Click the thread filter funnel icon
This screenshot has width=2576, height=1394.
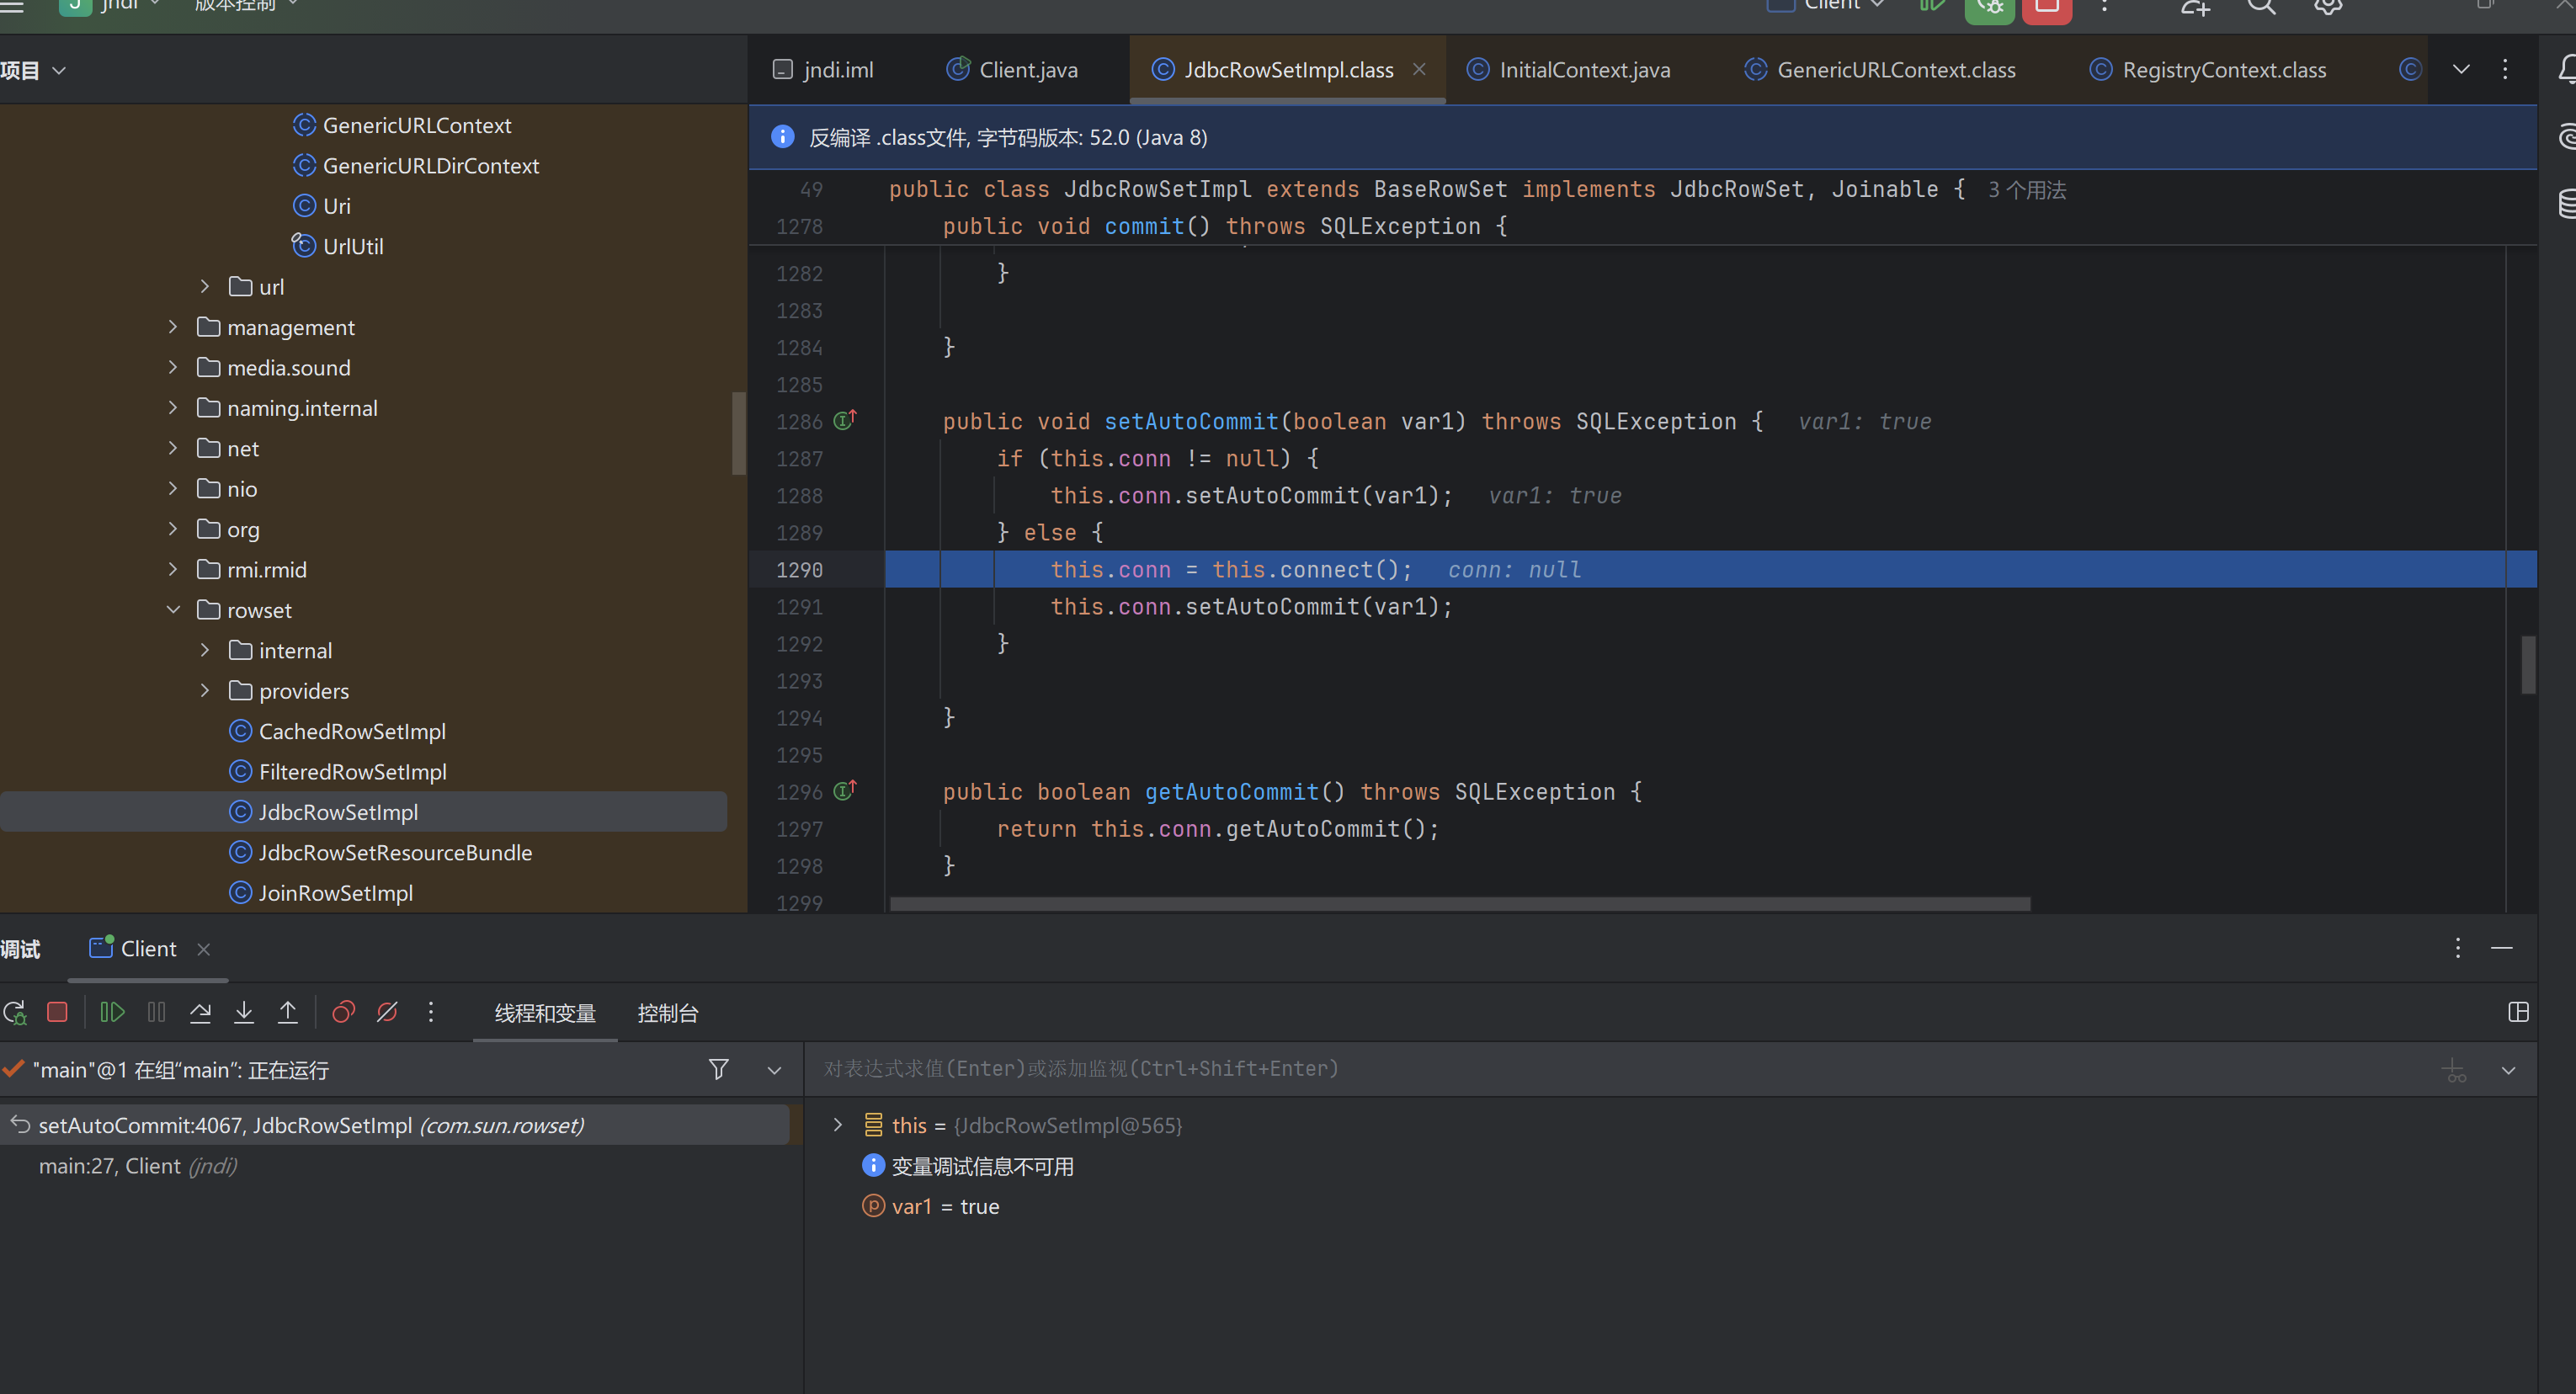point(718,1069)
